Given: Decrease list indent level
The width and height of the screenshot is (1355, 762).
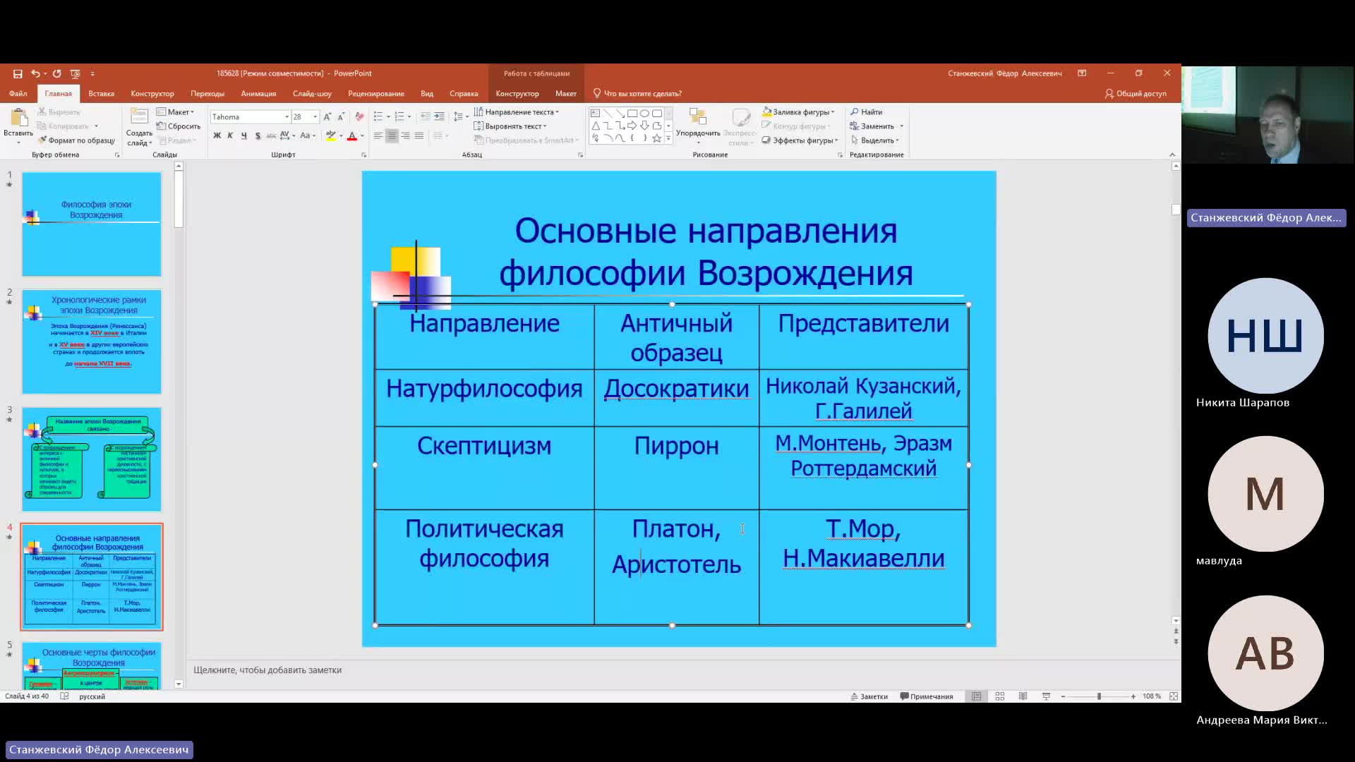Looking at the screenshot, I should pyautogui.click(x=425, y=117).
